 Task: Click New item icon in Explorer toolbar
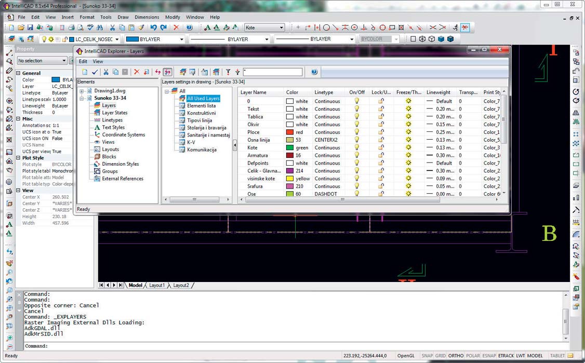[x=85, y=72]
